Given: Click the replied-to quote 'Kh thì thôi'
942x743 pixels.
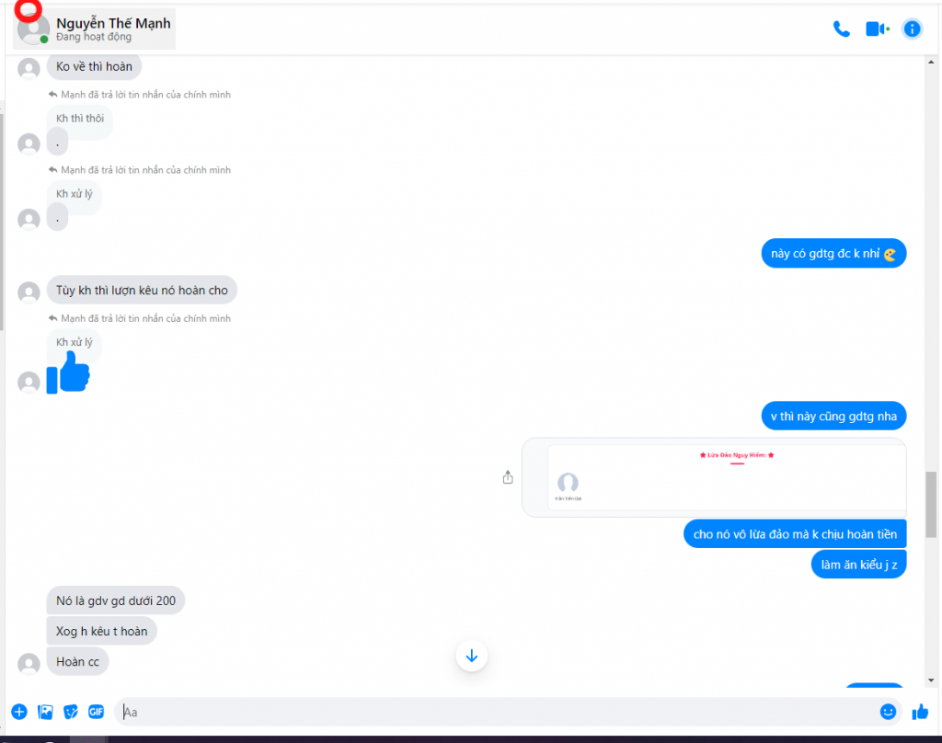Looking at the screenshot, I should pos(80,119).
